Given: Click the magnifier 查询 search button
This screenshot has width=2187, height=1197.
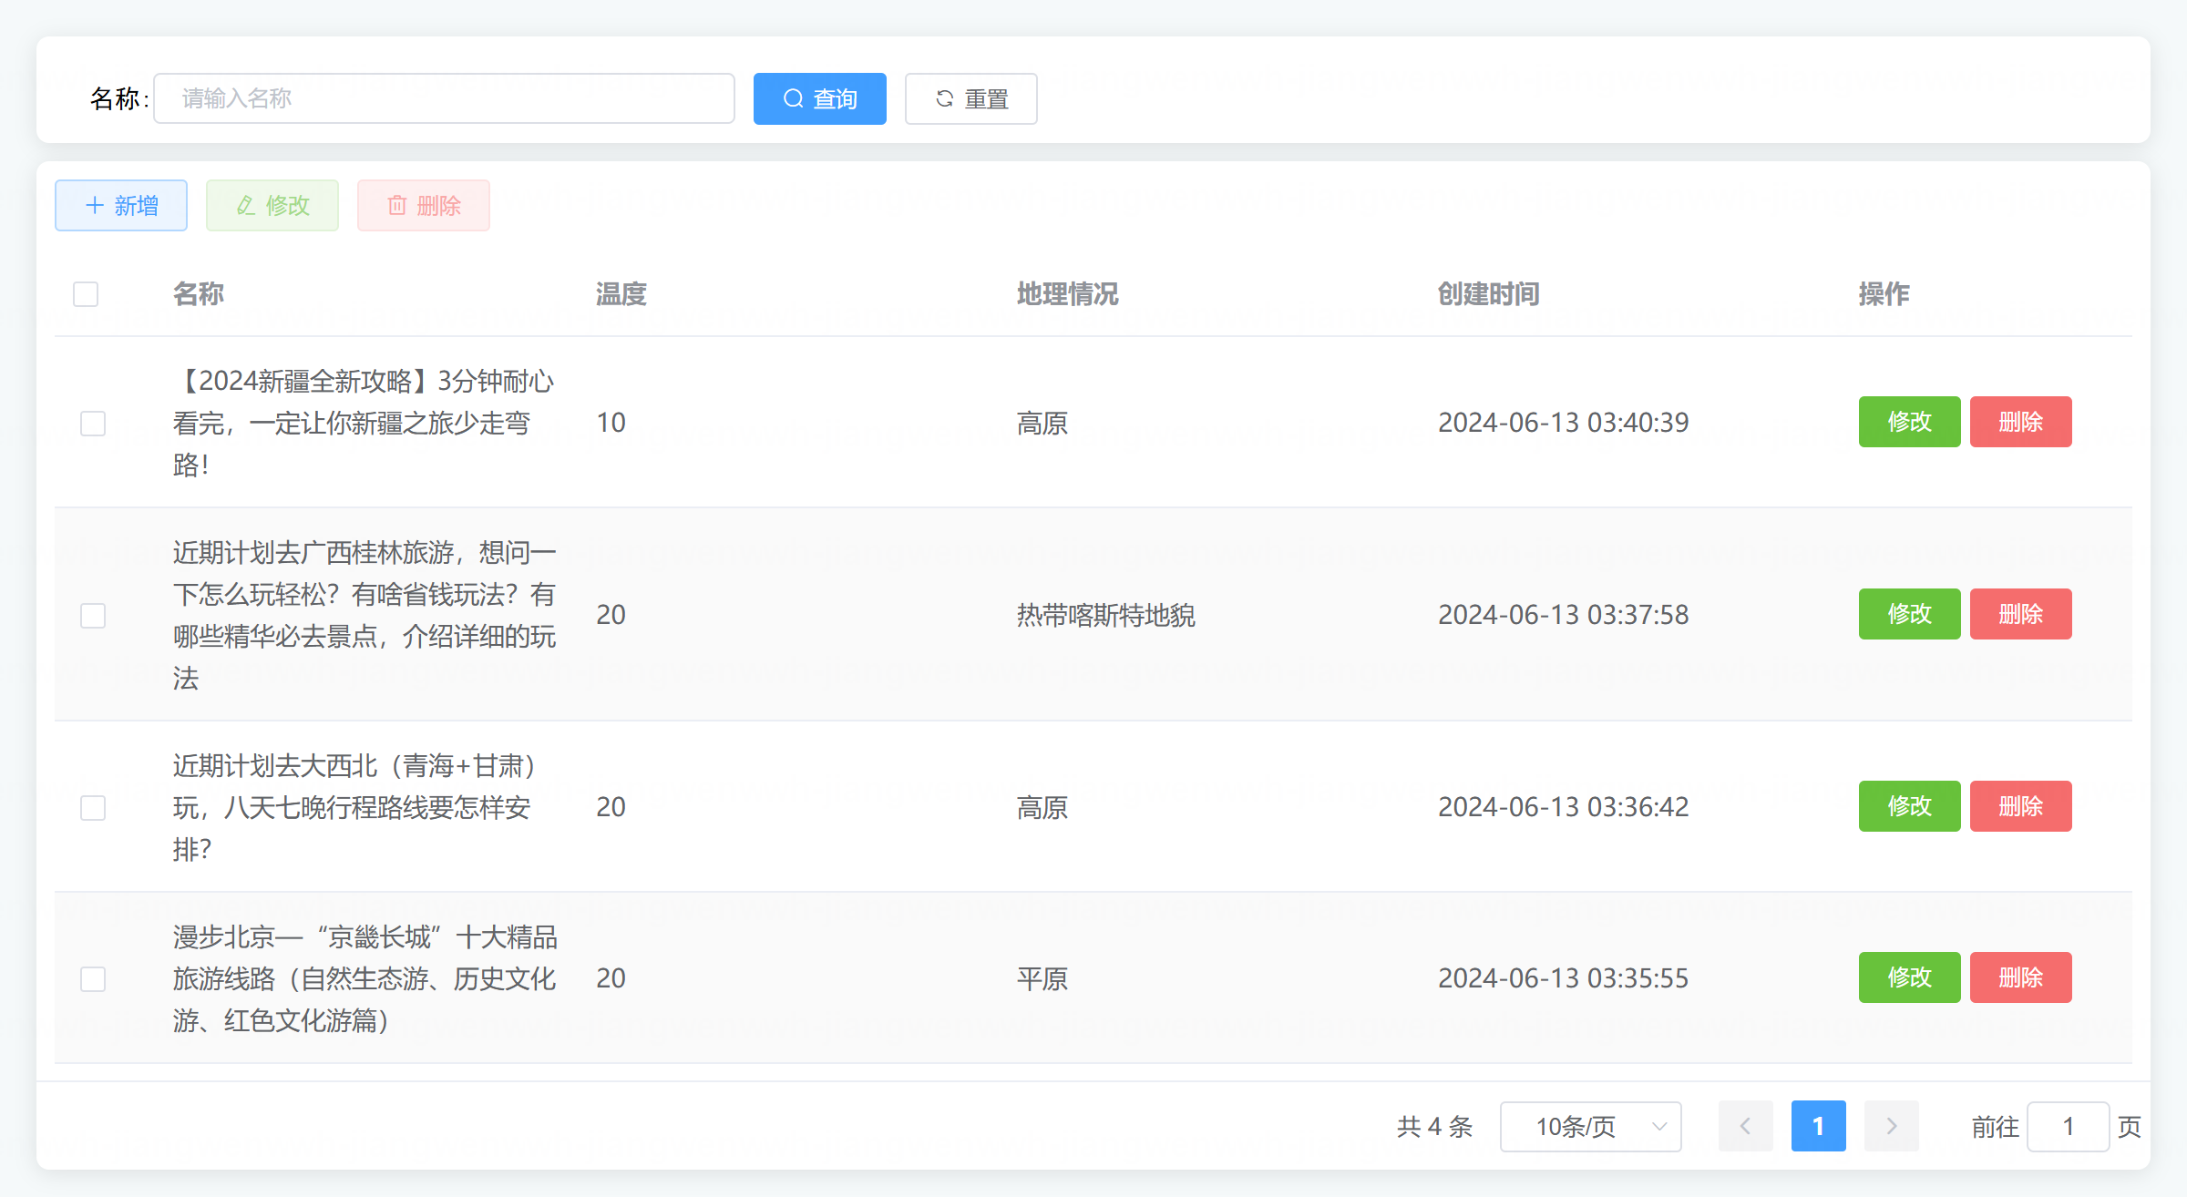Looking at the screenshot, I should pyautogui.click(x=819, y=98).
